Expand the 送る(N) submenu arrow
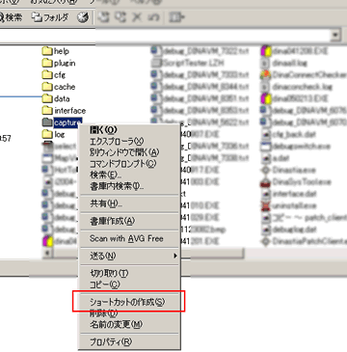The width and height of the screenshot is (347, 352). coord(175,256)
